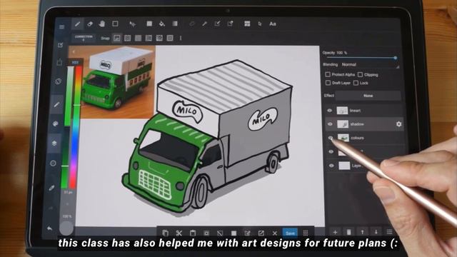Select the Eraser tool
Viewport: 457px width, 257px height.
(x=90, y=24)
